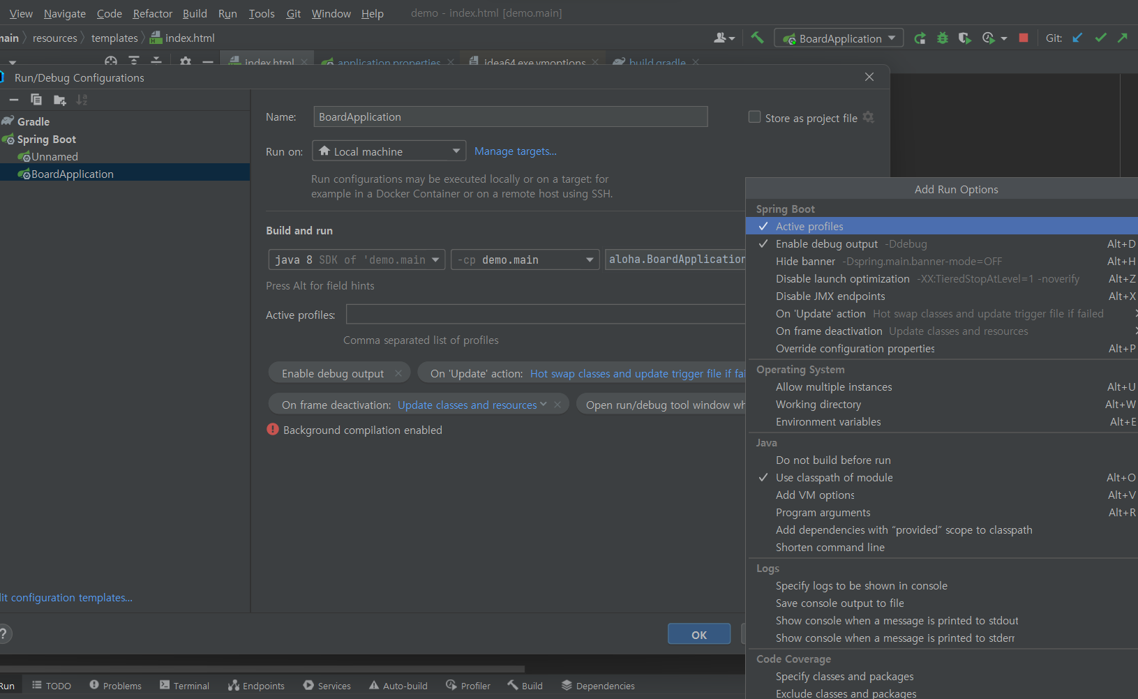Open the Terminal tool window

184,686
